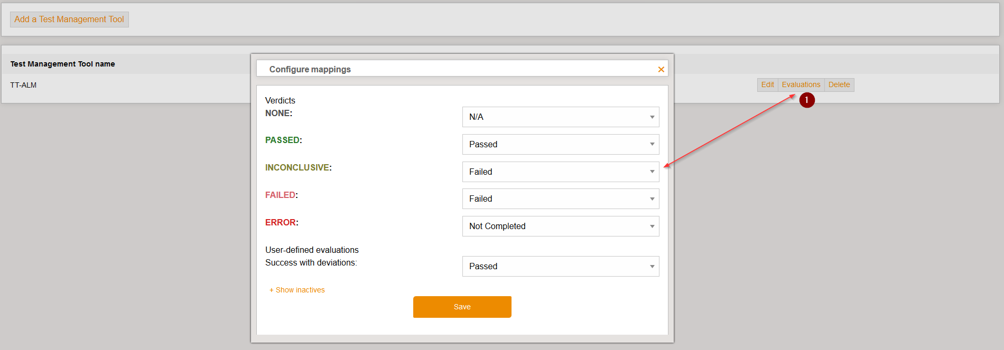Screen dimensions: 1004x350
Task: Click the Test Management Tool name header
Action: click(x=62, y=64)
